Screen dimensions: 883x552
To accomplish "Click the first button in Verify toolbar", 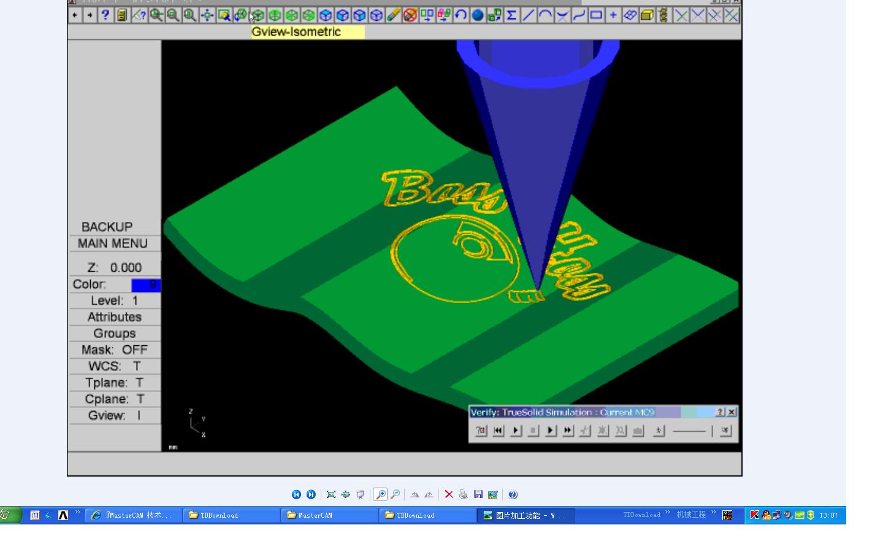I will 481,431.
